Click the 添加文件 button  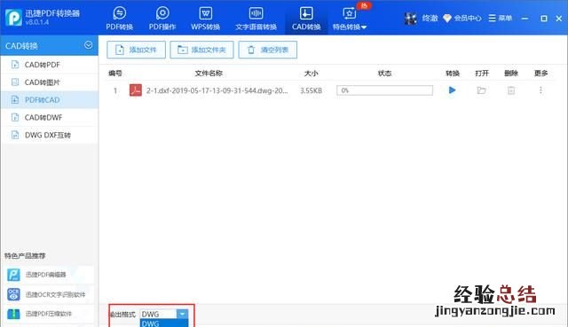[136, 50]
